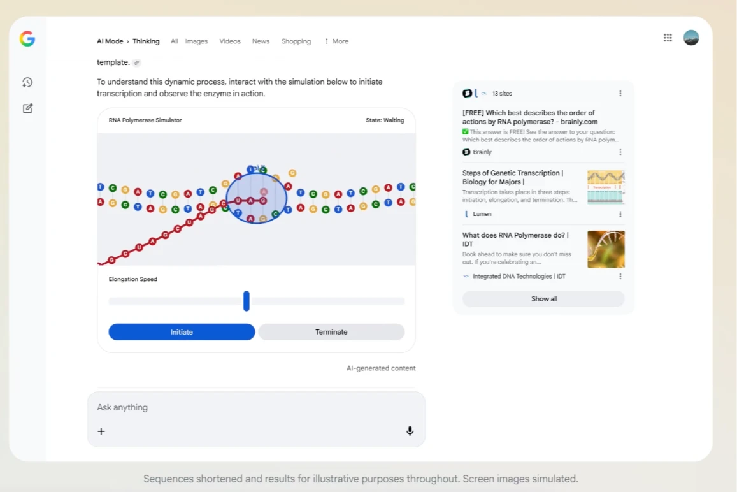Viewport: 737px width, 492px height.
Task: Open three-dot menu for the Brainly source
Action: [x=620, y=152]
